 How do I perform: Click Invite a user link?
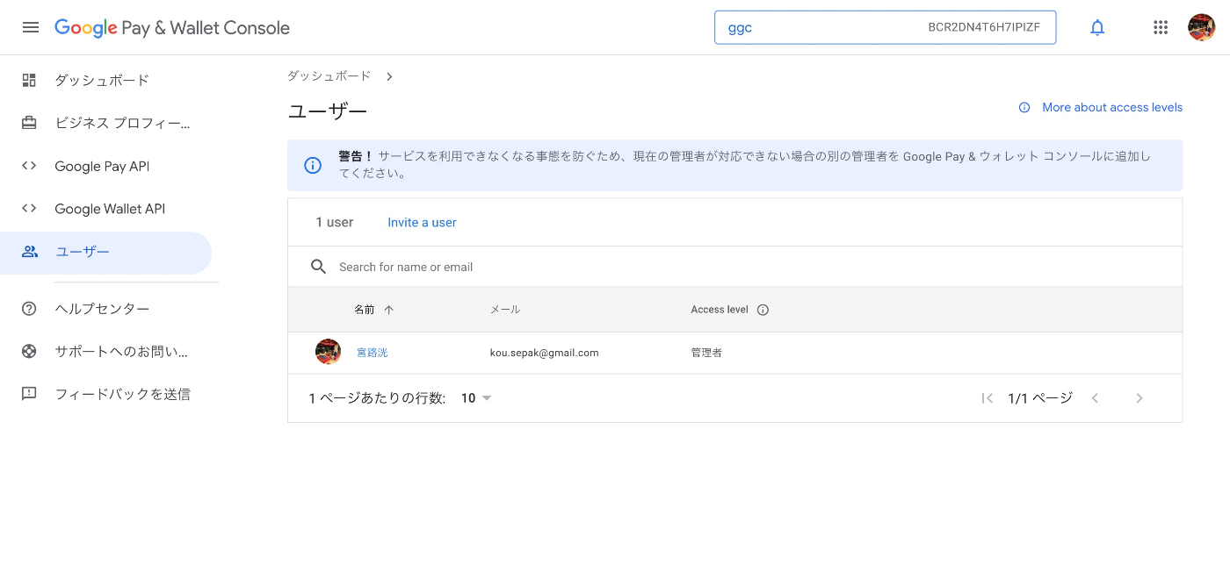tap(422, 223)
